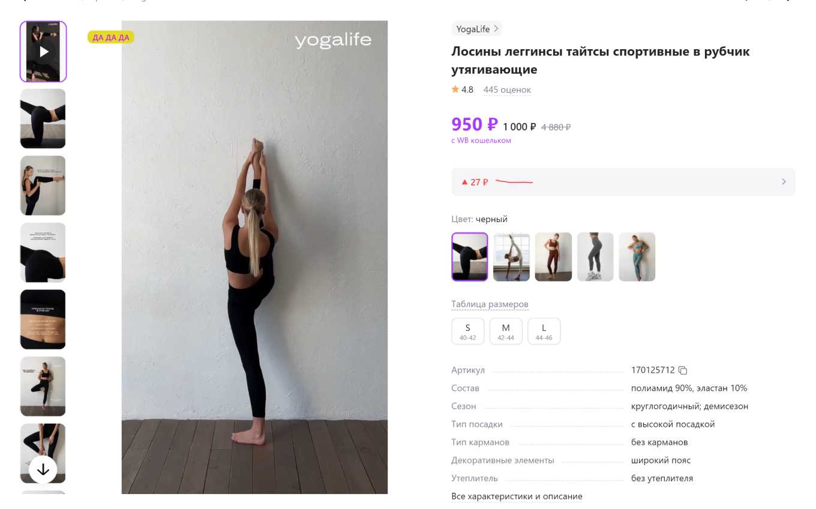Click the main product image
Screen dimensions: 816x509
[x=254, y=258]
